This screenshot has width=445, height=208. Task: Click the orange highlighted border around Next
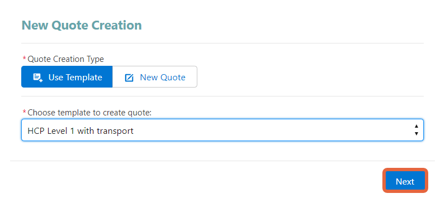(x=405, y=170)
